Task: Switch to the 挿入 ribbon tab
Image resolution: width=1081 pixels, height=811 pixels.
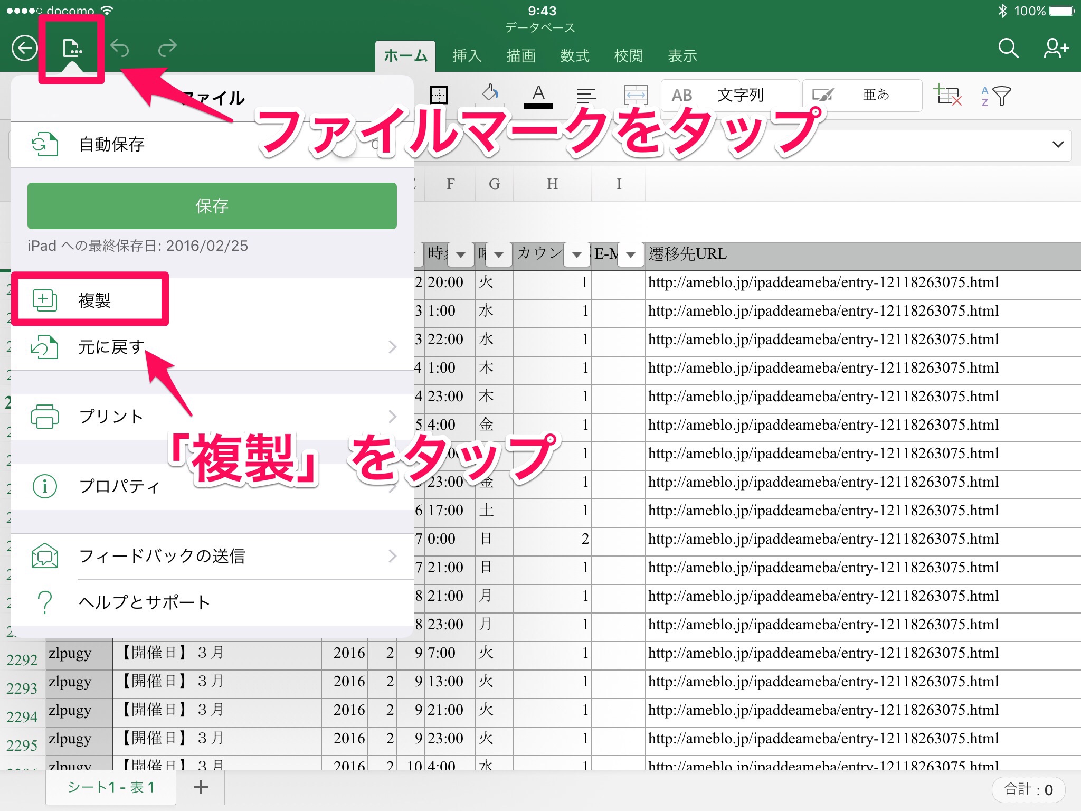Action: coord(467,56)
